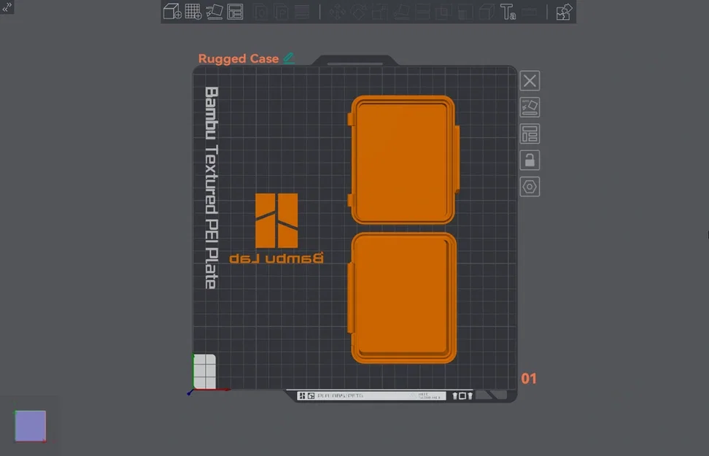Toggle the auto-orient plate option

click(530, 107)
